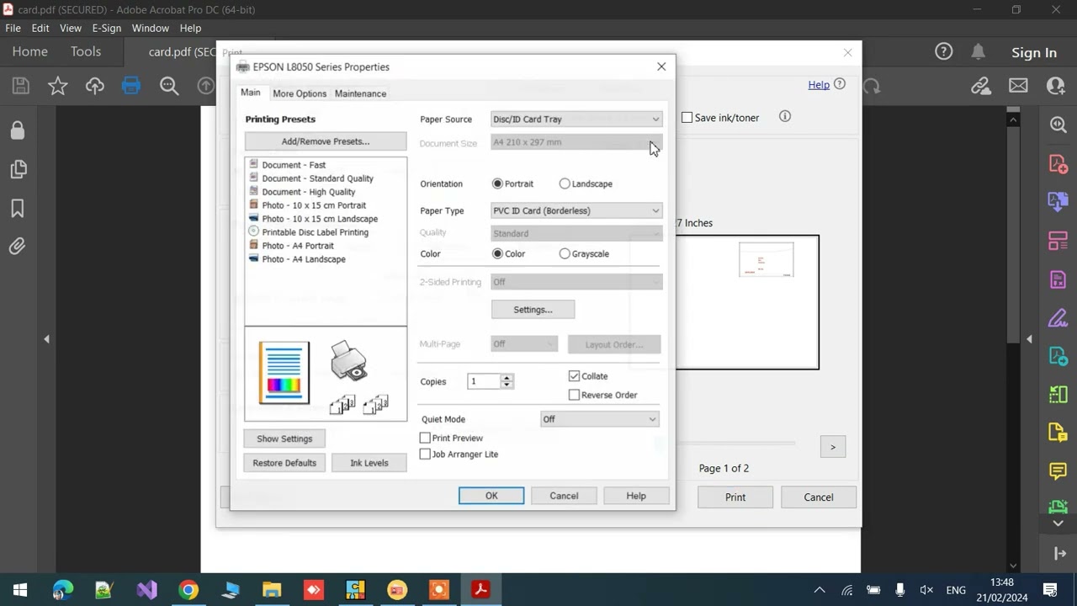Screen dimensions: 1077x606
Task: Open Visual Studio from the taskbar
Action: [146, 590]
